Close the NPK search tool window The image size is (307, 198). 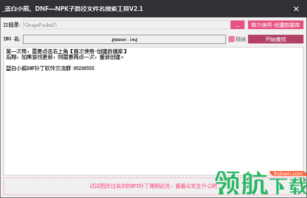[x=296, y=9]
